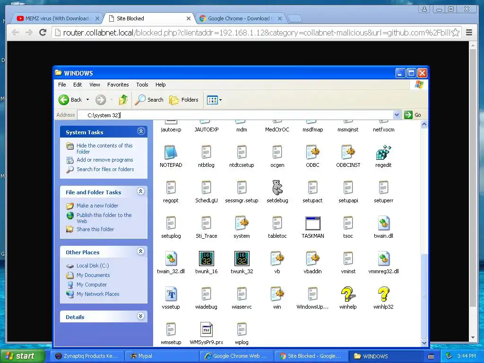Viewport: 484px width, 363px height.
Task: Switch to Google Chrome Download tab
Action: point(240,18)
